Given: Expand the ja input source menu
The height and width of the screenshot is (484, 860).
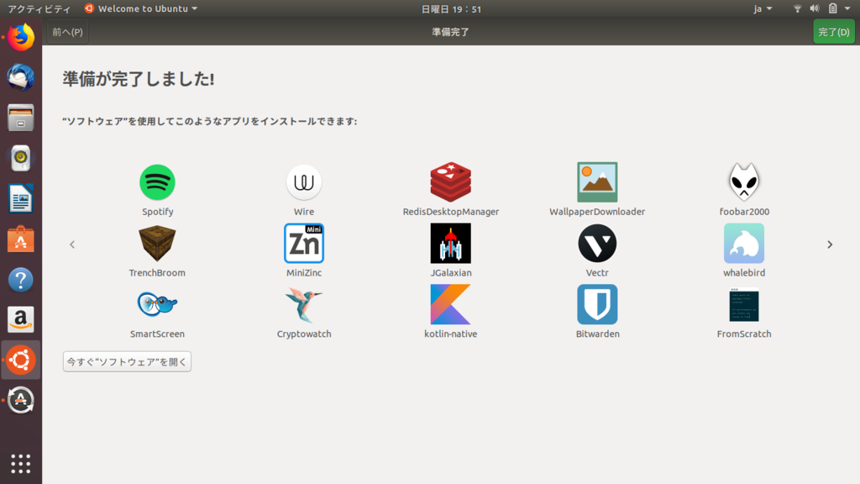Looking at the screenshot, I should pyautogui.click(x=763, y=8).
